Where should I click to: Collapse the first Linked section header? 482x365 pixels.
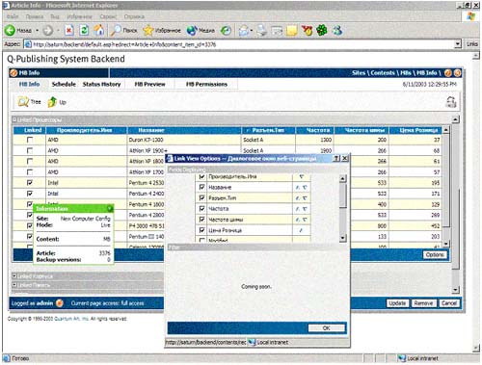14,119
